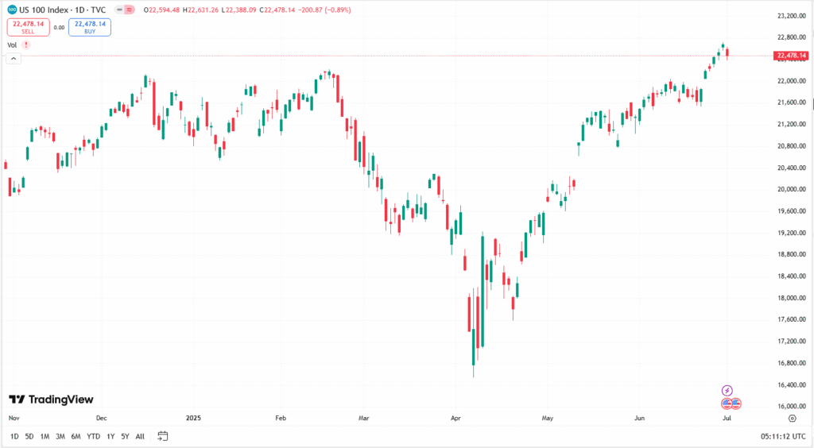Click the TradingView logo
This screenshot has width=814, height=448.
point(51,400)
